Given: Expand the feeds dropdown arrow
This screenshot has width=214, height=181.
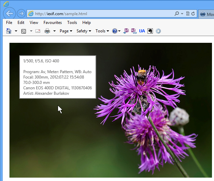Looking at the screenshot, I should pos(31,31).
